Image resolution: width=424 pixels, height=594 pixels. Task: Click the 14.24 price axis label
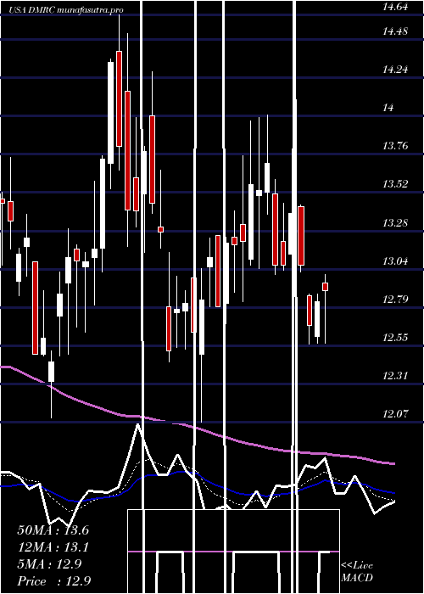[x=395, y=70]
